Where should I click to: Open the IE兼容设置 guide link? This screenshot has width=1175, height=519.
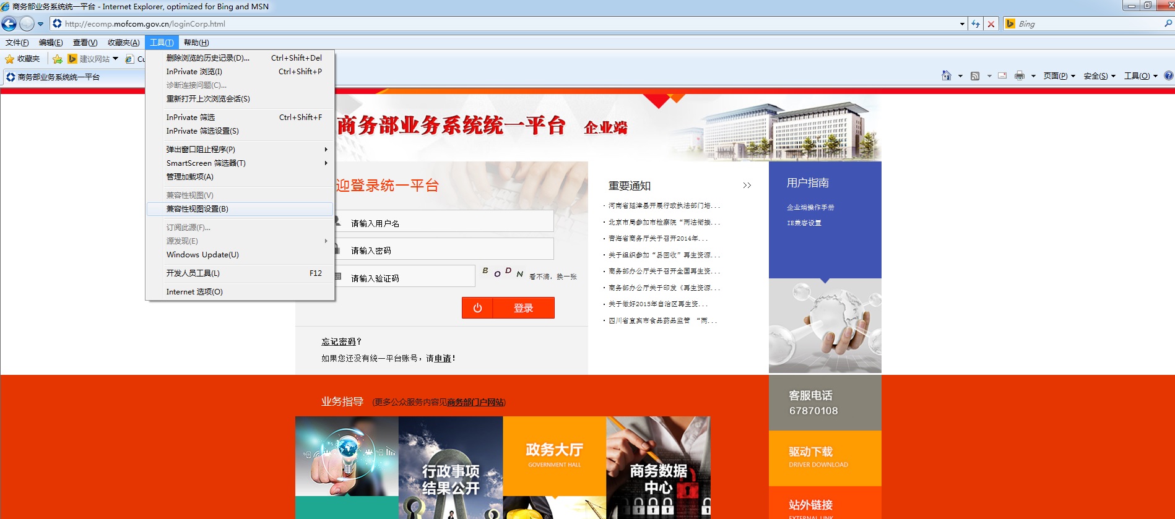pyautogui.click(x=804, y=223)
